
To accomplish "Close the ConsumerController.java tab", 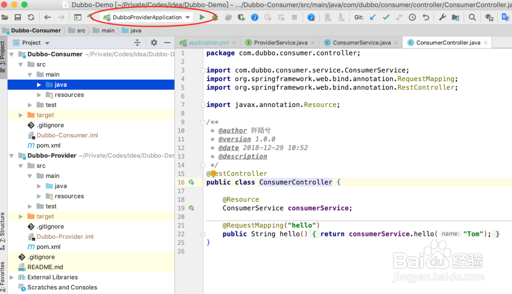I will (486, 43).
